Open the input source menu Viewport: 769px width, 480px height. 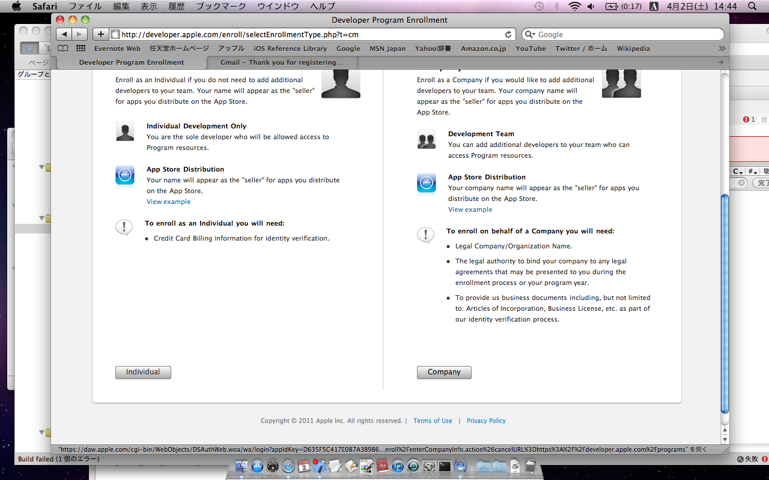654,6
